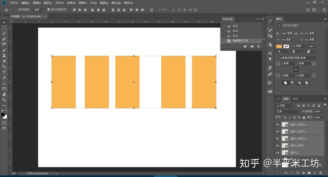Toggle eye of layer 矩形 2 拷贝

277,146
